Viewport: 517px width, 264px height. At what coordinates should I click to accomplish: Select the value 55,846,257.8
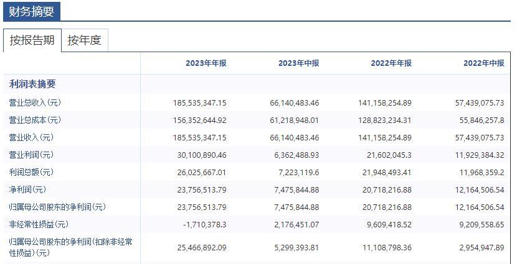pyautogui.click(x=482, y=121)
